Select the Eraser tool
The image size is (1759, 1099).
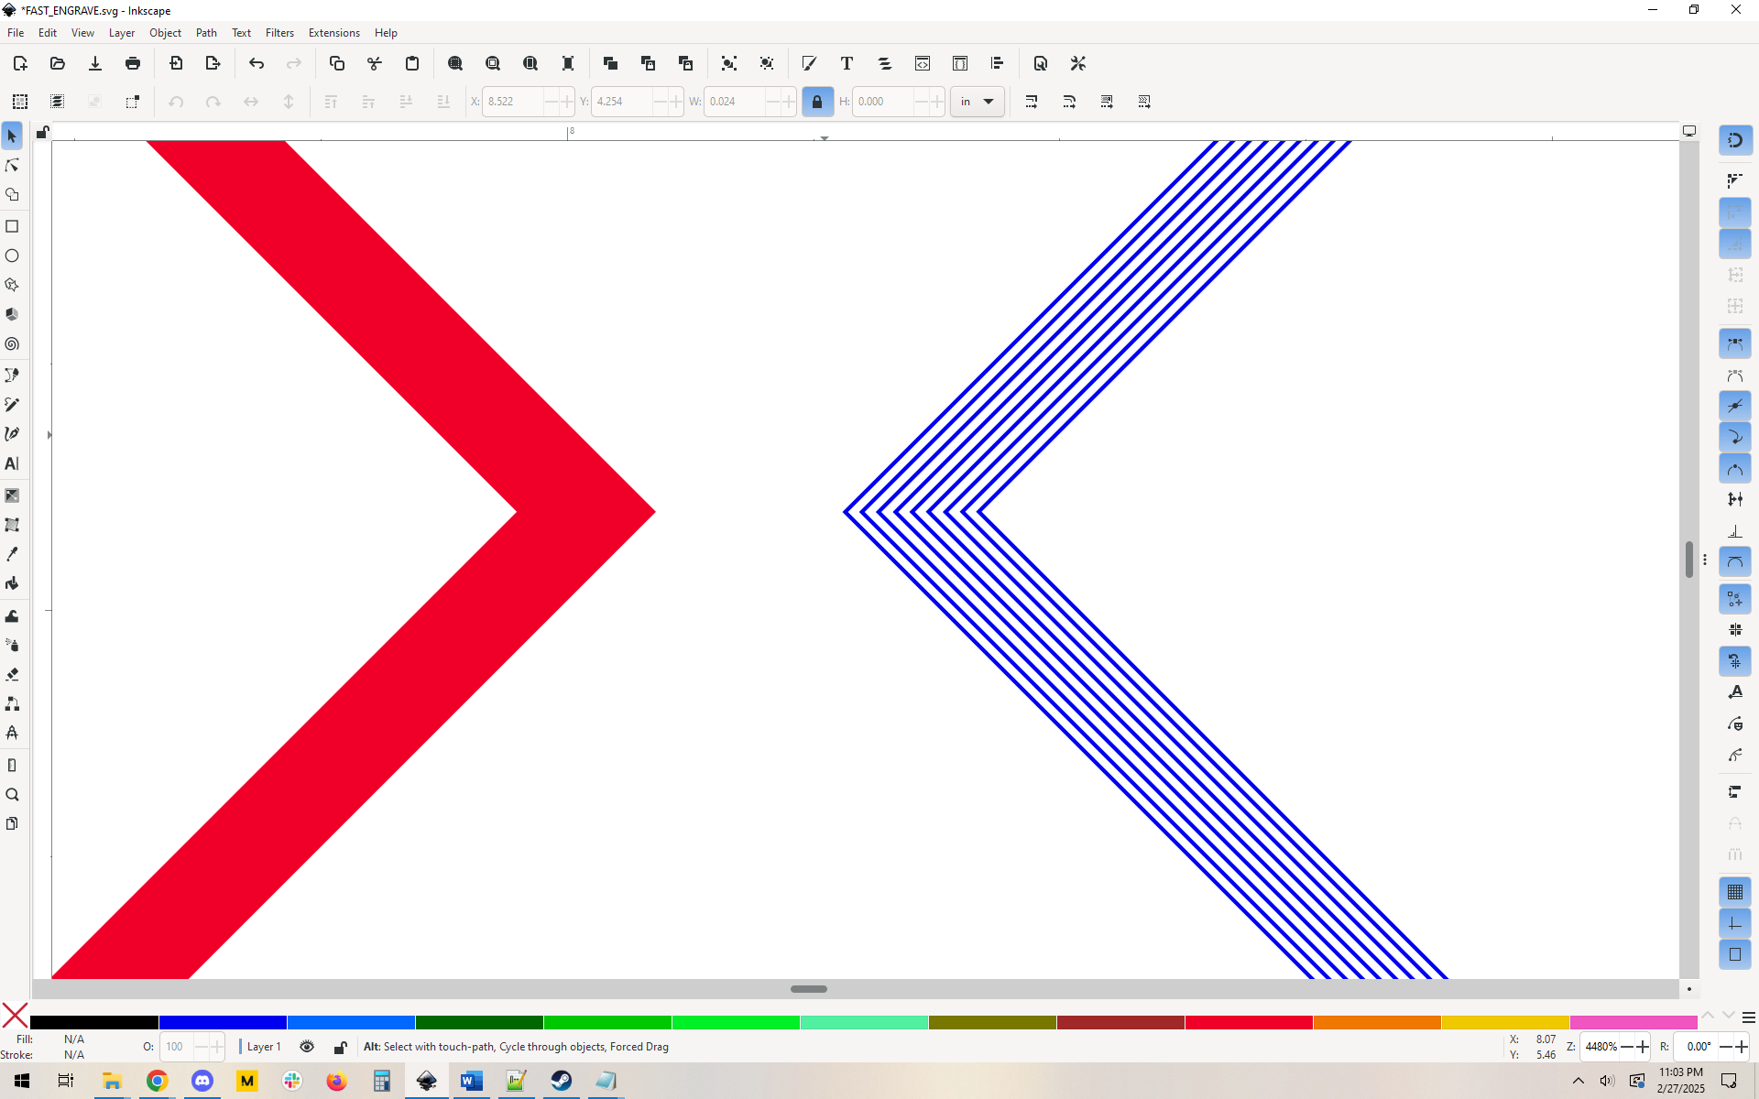pyautogui.click(x=12, y=674)
